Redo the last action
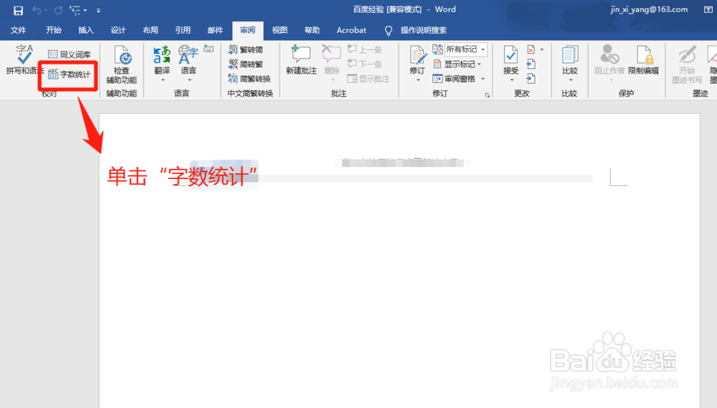717x408 pixels. pyautogui.click(x=58, y=10)
